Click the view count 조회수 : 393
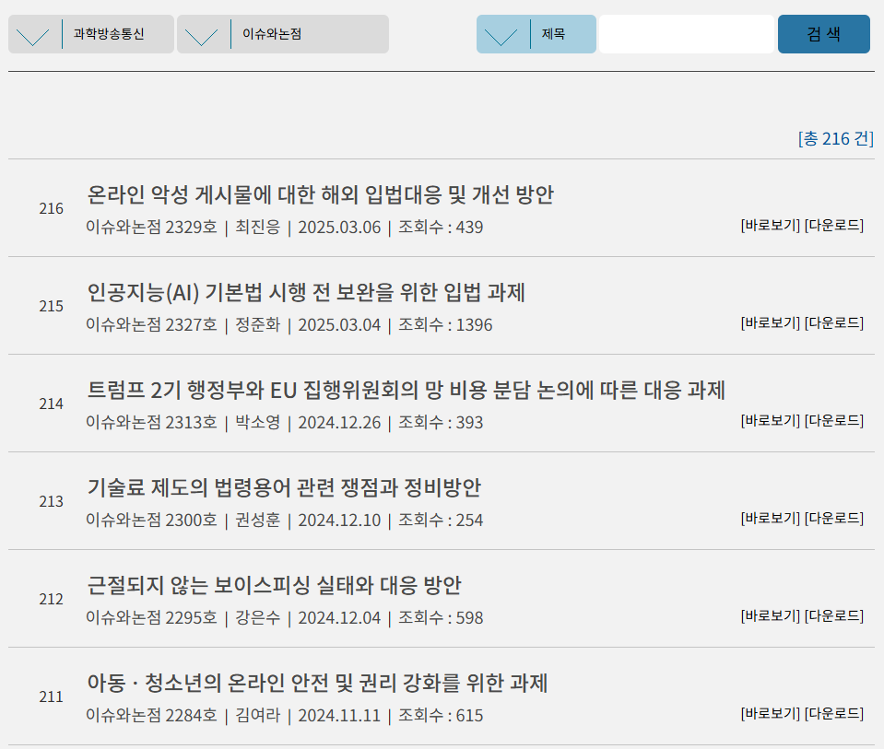The height and width of the screenshot is (749, 884). pyautogui.click(x=441, y=422)
